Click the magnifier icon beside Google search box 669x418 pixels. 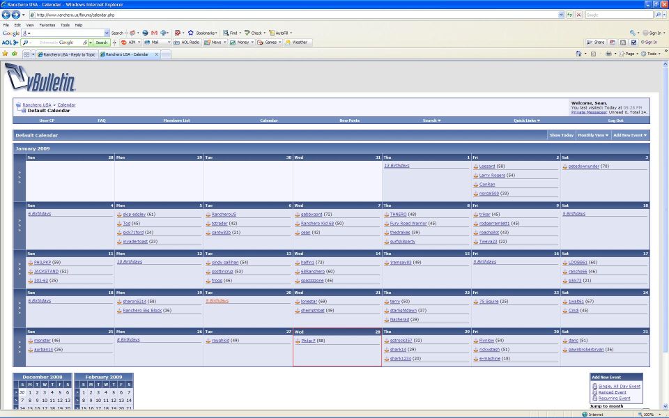point(657,15)
